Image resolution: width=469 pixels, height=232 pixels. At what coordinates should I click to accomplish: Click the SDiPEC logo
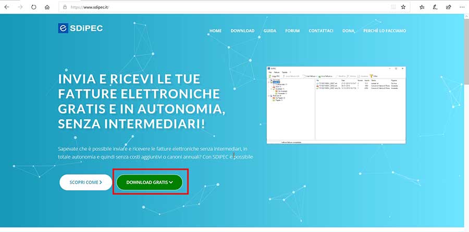coord(80,29)
